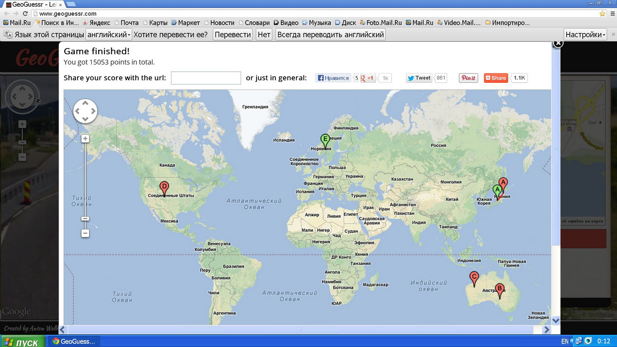Pin the result with Pin it button
The image size is (617, 347).
(x=468, y=78)
